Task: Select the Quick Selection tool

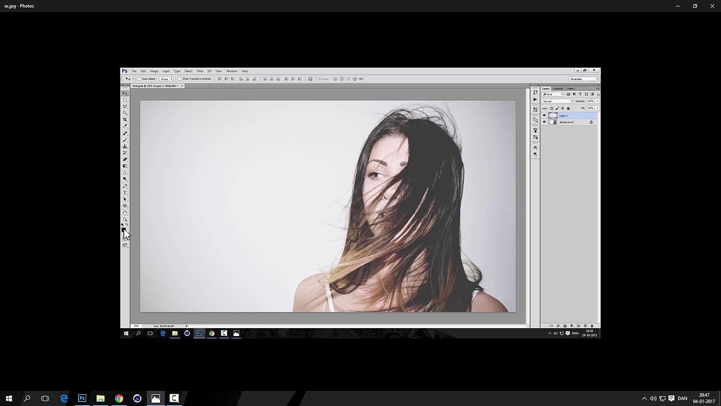Action: pos(125,113)
